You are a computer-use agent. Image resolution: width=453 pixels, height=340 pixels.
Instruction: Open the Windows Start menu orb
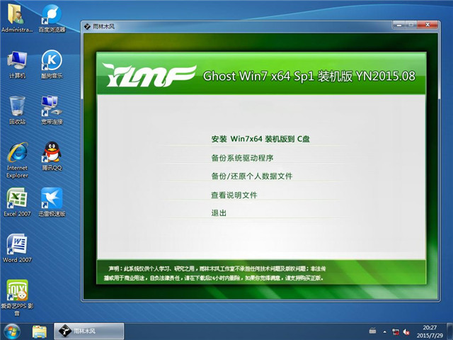[11, 331]
